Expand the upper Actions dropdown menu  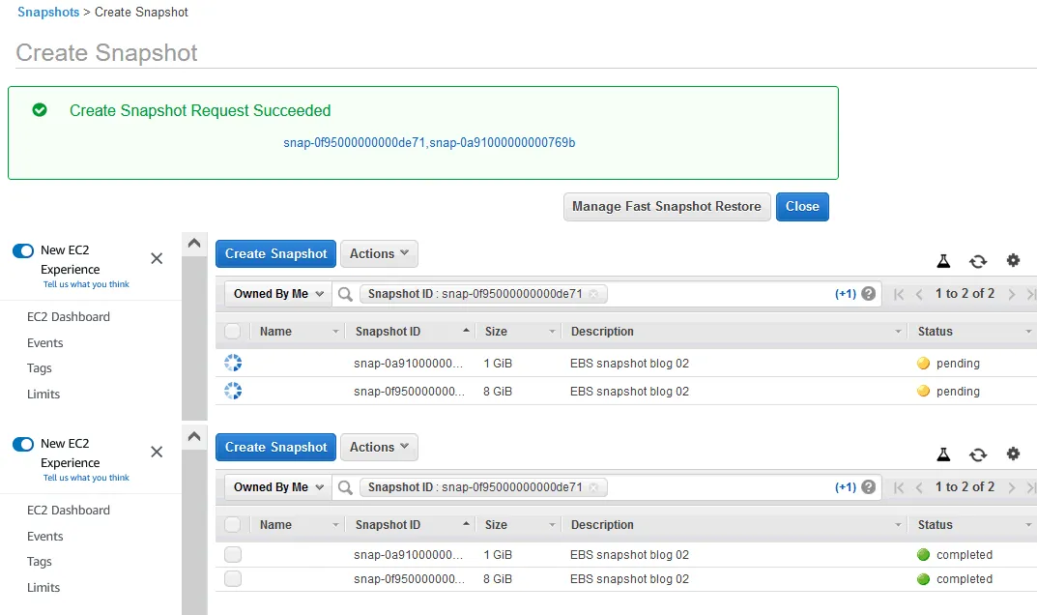coord(379,254)
